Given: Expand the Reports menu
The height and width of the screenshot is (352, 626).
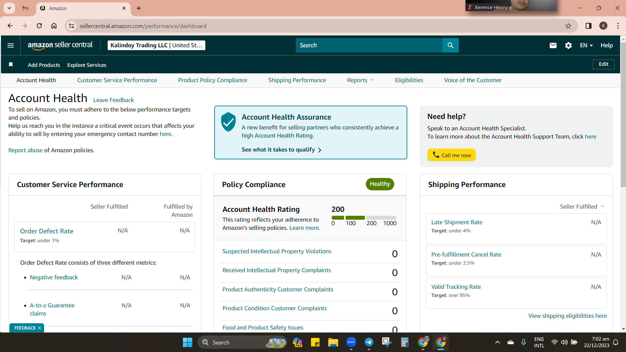Looking at the screenshot, I should [x=360, y=80].
